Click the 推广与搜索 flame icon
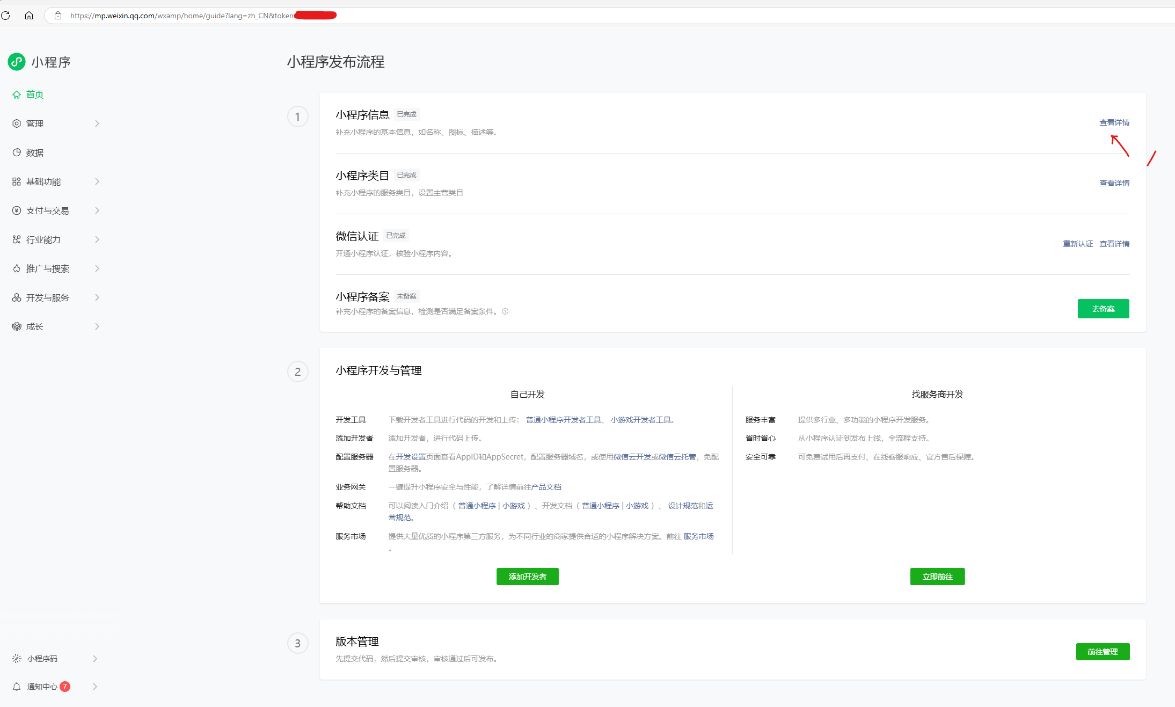The width and height of the screenshot is (1175, 707). click(17, 268)
